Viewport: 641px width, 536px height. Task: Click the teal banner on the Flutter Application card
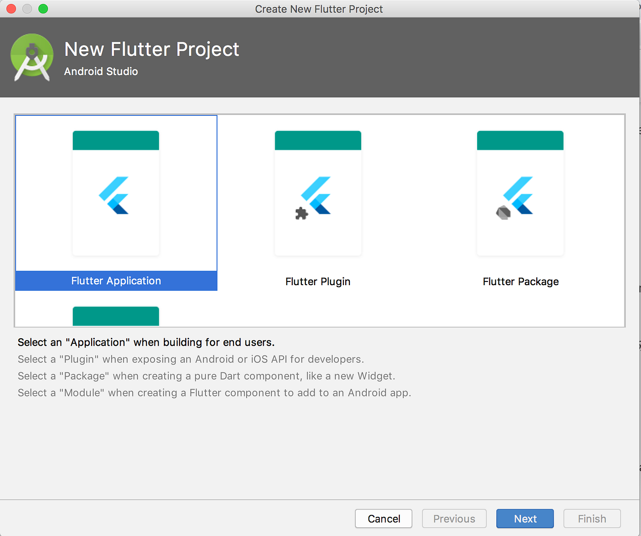(115, 140)
